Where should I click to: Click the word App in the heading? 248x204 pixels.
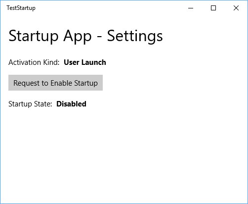78,37
